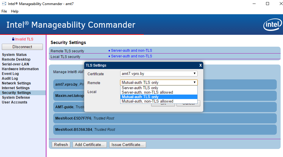Open Network Settings page
Screen dimensions: 283x157
pyautogui.click(x=16, y=83)
